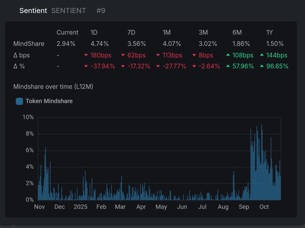The width and height of the screenshot is (305, 228).
Task: Click the MindShare row label
Action: 29,44
